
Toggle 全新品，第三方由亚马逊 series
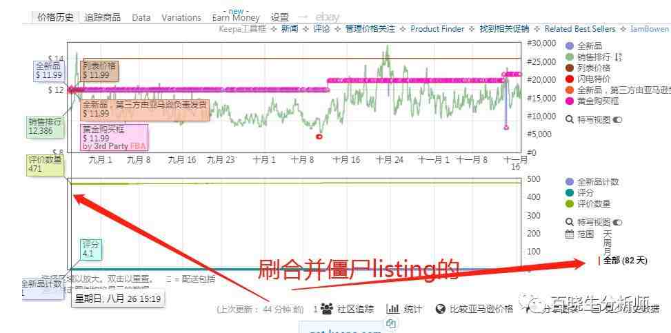pos(619,90)
